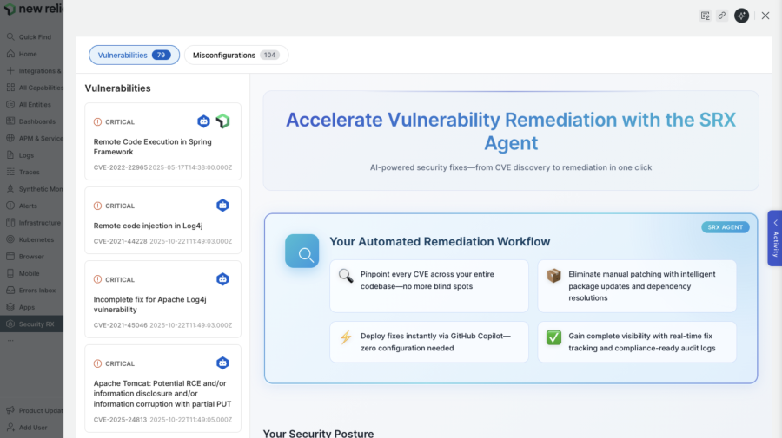
Task: Click robot agent icon on Log4j injection card
Action: coord(223,206)
